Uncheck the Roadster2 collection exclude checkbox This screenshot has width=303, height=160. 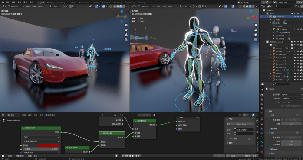[292, 42]
